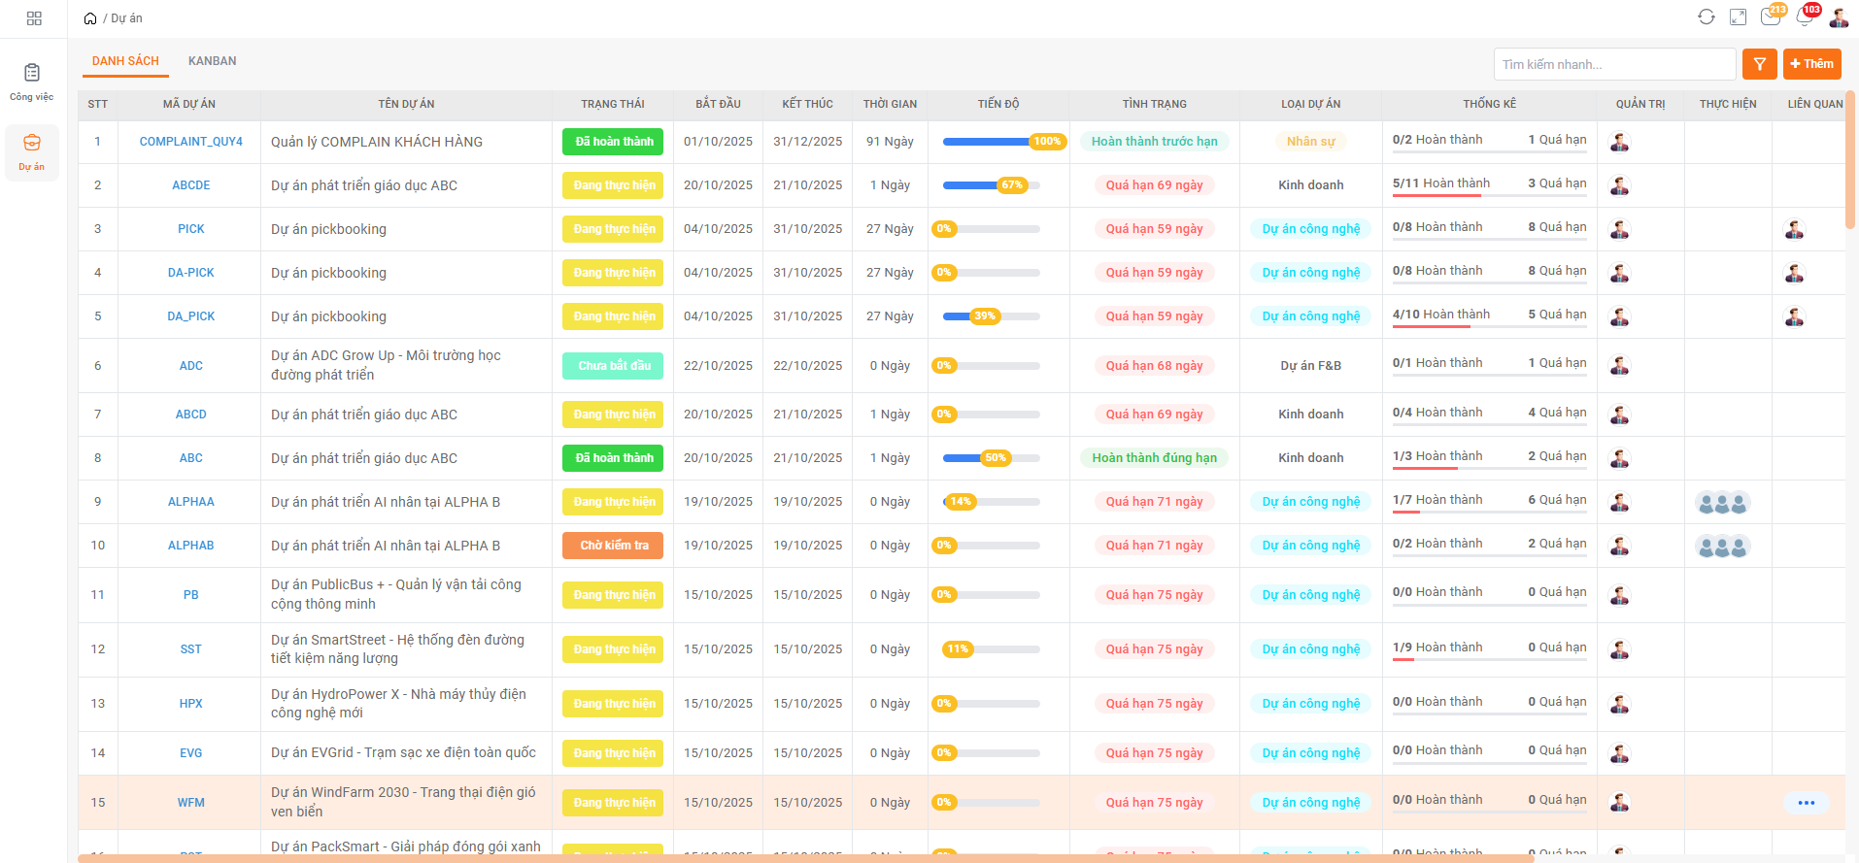Select the DANH SÁCH tab
The width and height of the screenshot is (1859, 863).
tap(125, 61)
